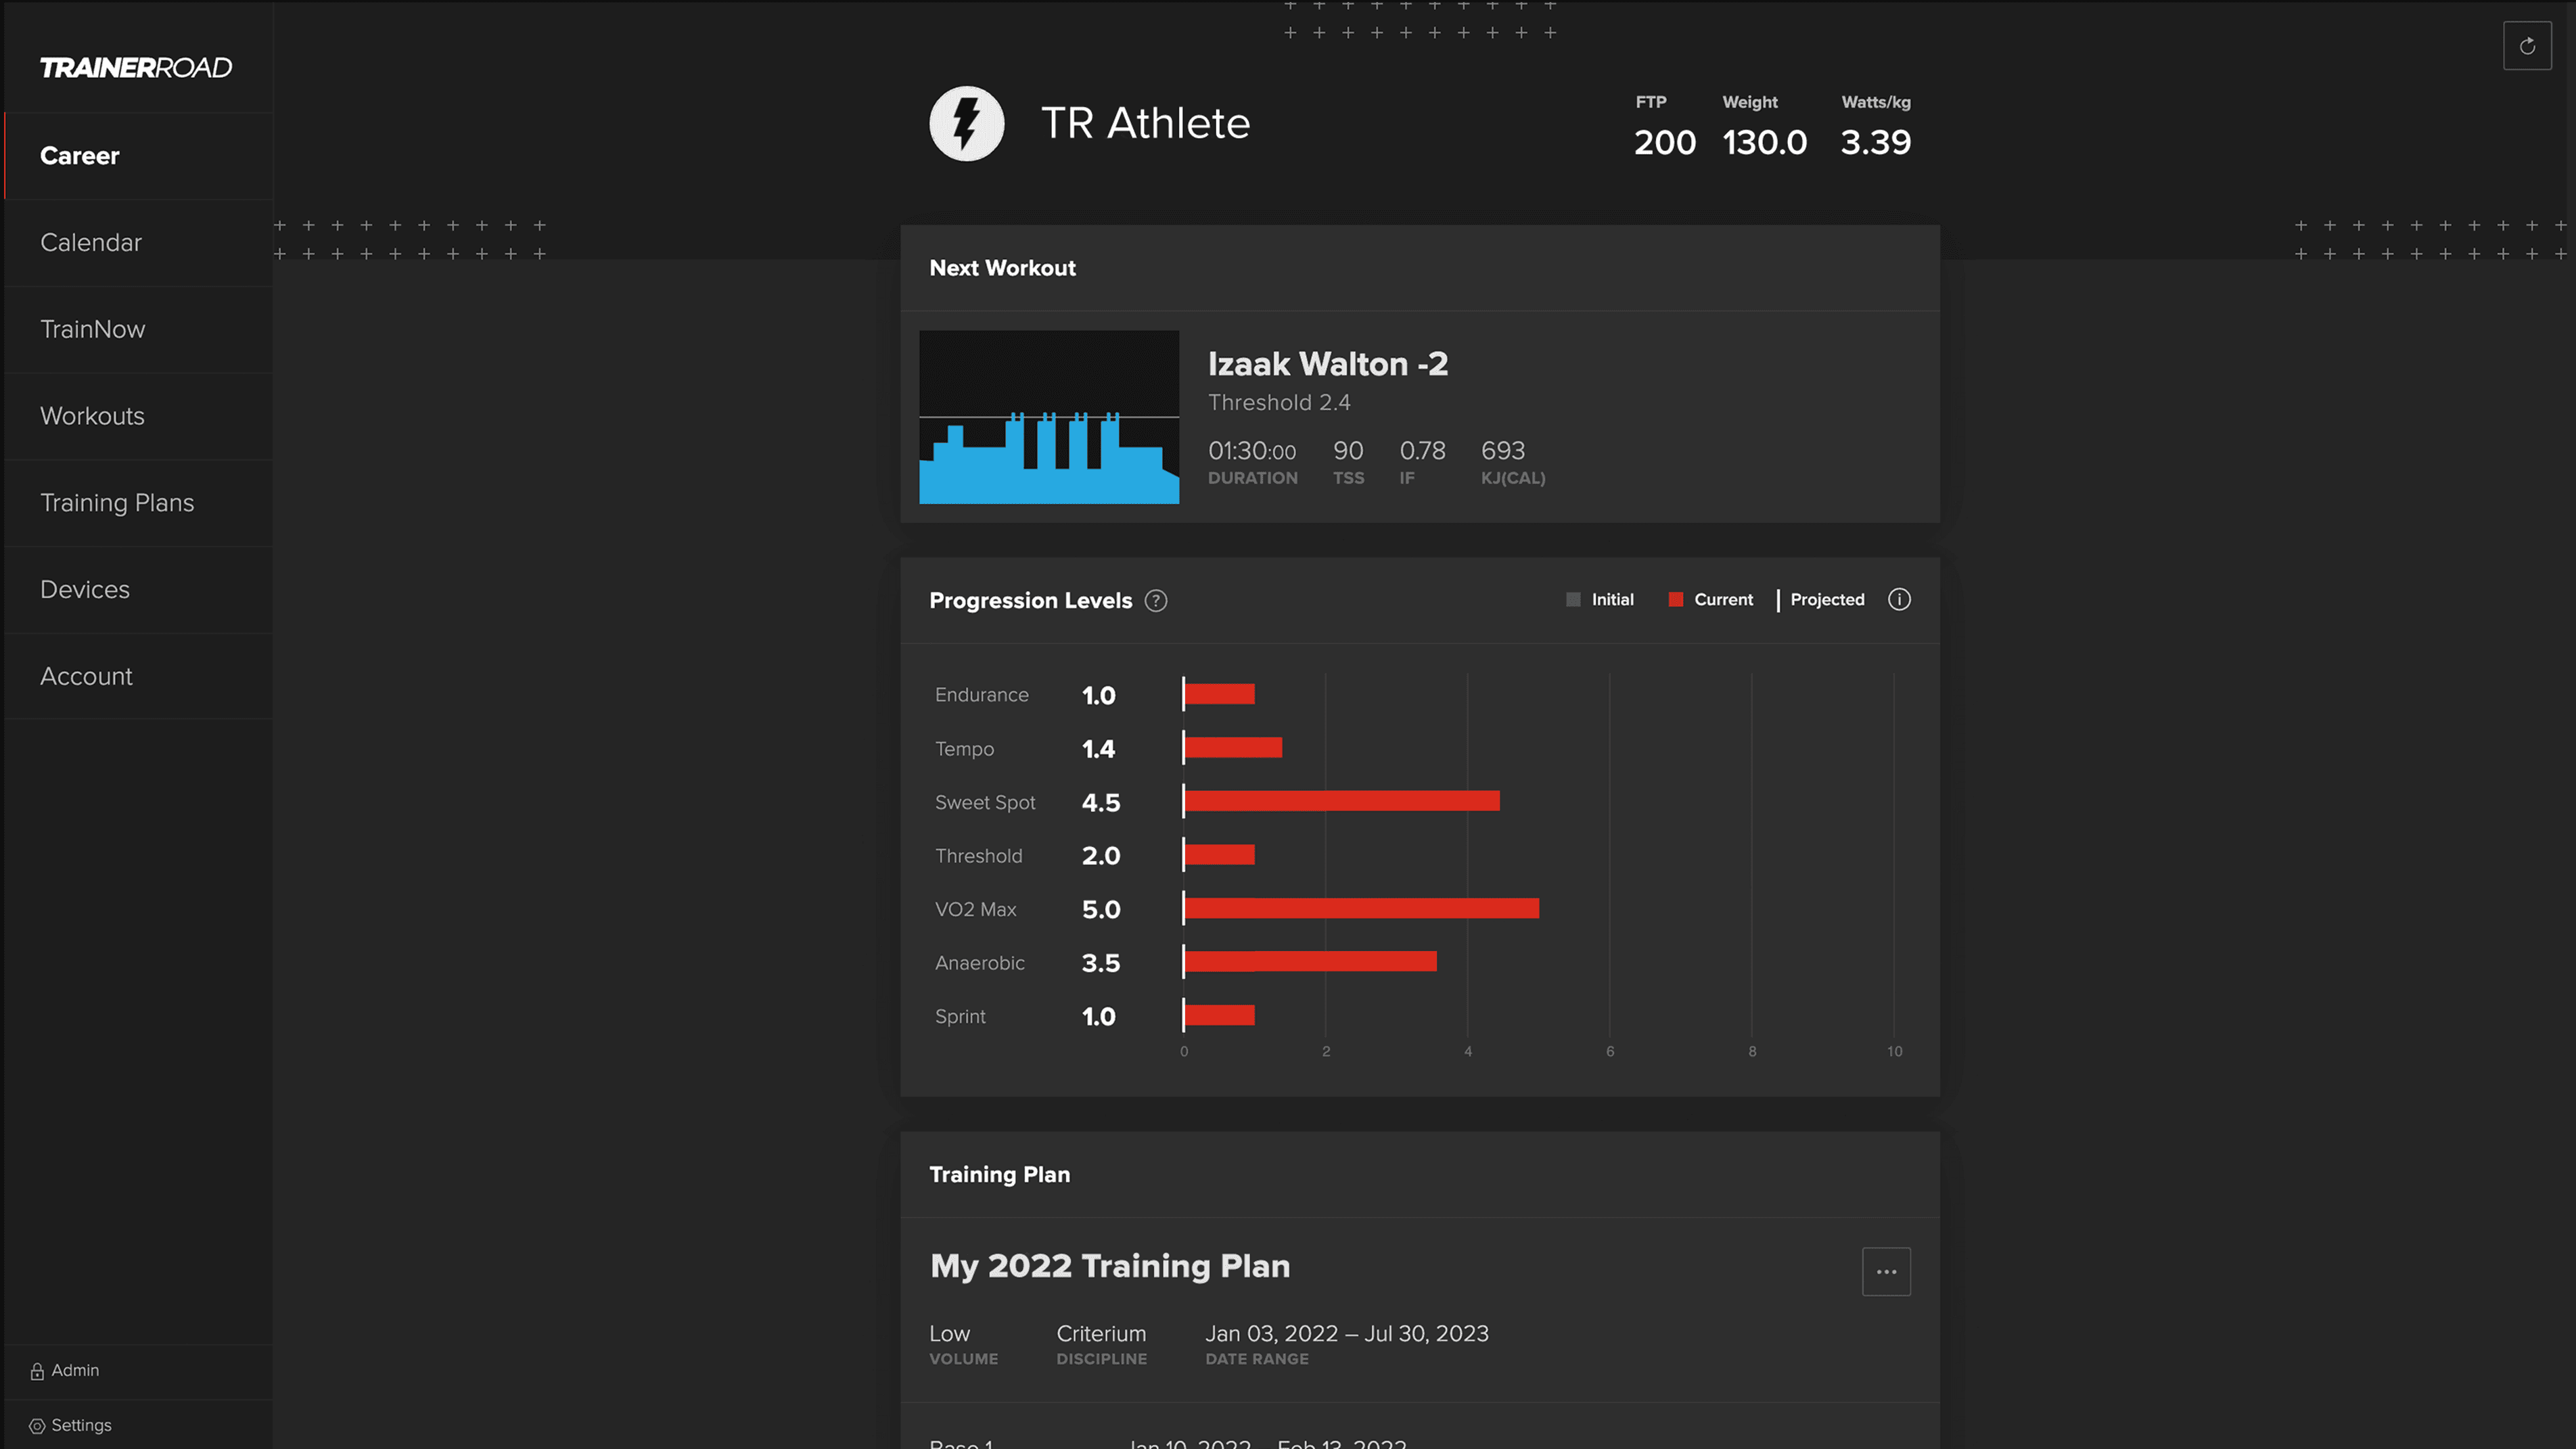Click the Endurance progression bar

(x=1219, y=694)
